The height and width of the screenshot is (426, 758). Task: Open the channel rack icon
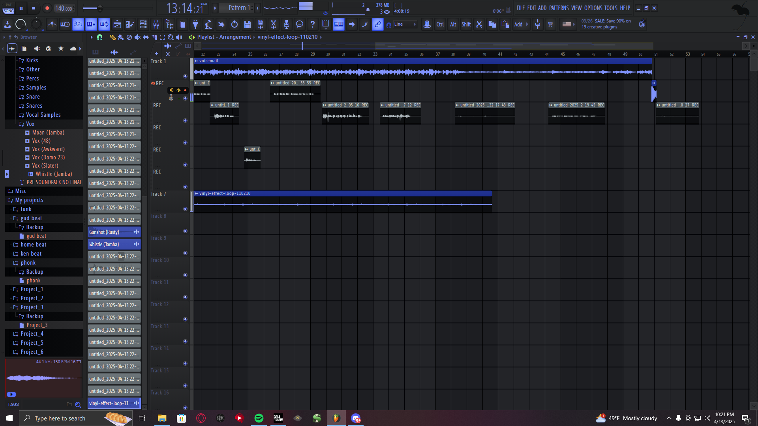[143, 24]
